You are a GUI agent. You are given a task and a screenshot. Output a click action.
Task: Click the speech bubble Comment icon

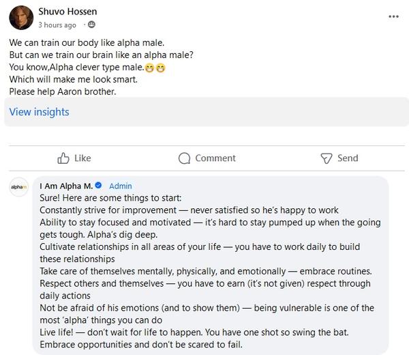pyautogui.click(x=184, y=158)
